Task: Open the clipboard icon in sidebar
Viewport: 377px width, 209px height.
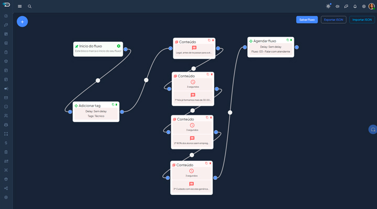Action: click(x=6, y=52)
